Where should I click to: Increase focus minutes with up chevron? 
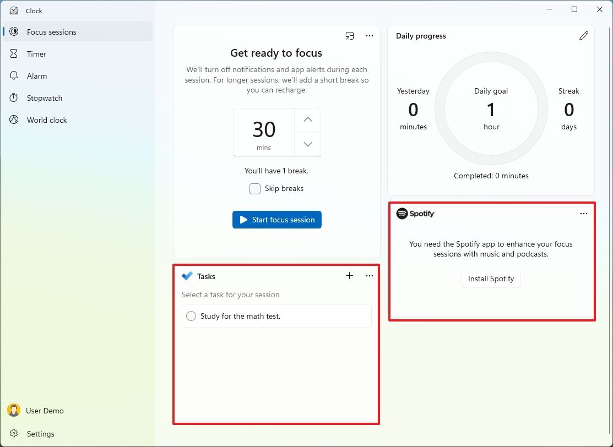point(308,120)
